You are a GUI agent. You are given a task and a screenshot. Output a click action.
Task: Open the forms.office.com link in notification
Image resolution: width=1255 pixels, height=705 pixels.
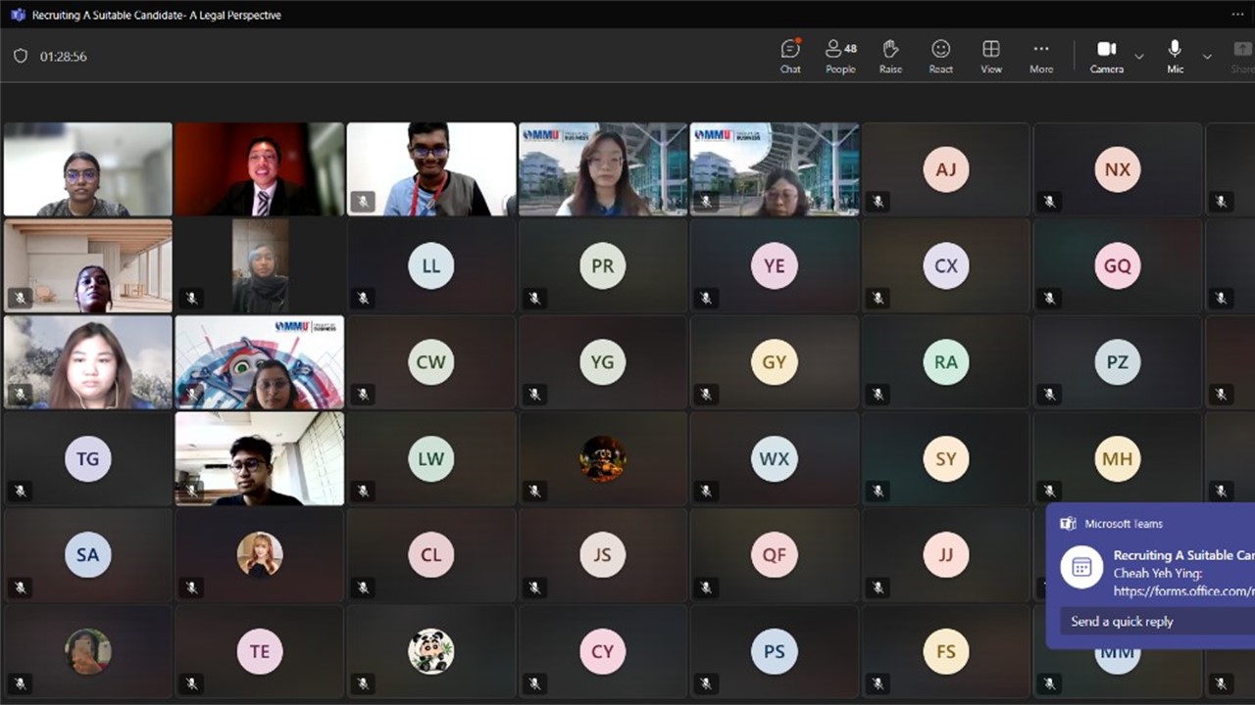tap(1184, 590)
